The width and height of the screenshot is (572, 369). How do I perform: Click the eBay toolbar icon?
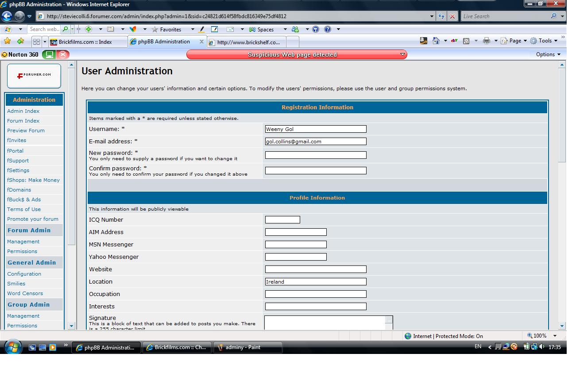[454, 41]
